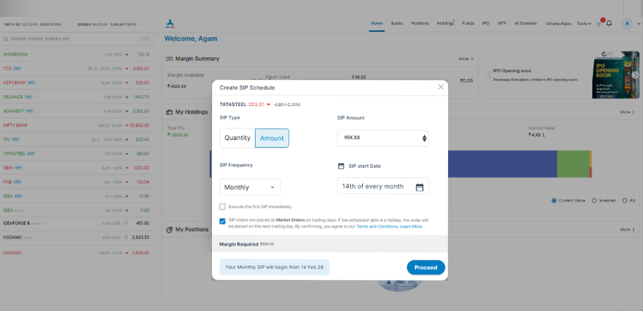This screenshot has height=311, width=643.
Task: Open calendar icon in SIP start date field
Action: (420, 187)
